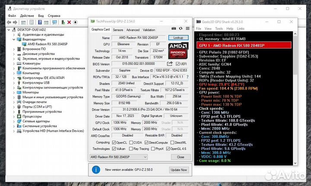Open the Справка menu
The width and height of the screenshot is (311, 186).
(54, 15)
